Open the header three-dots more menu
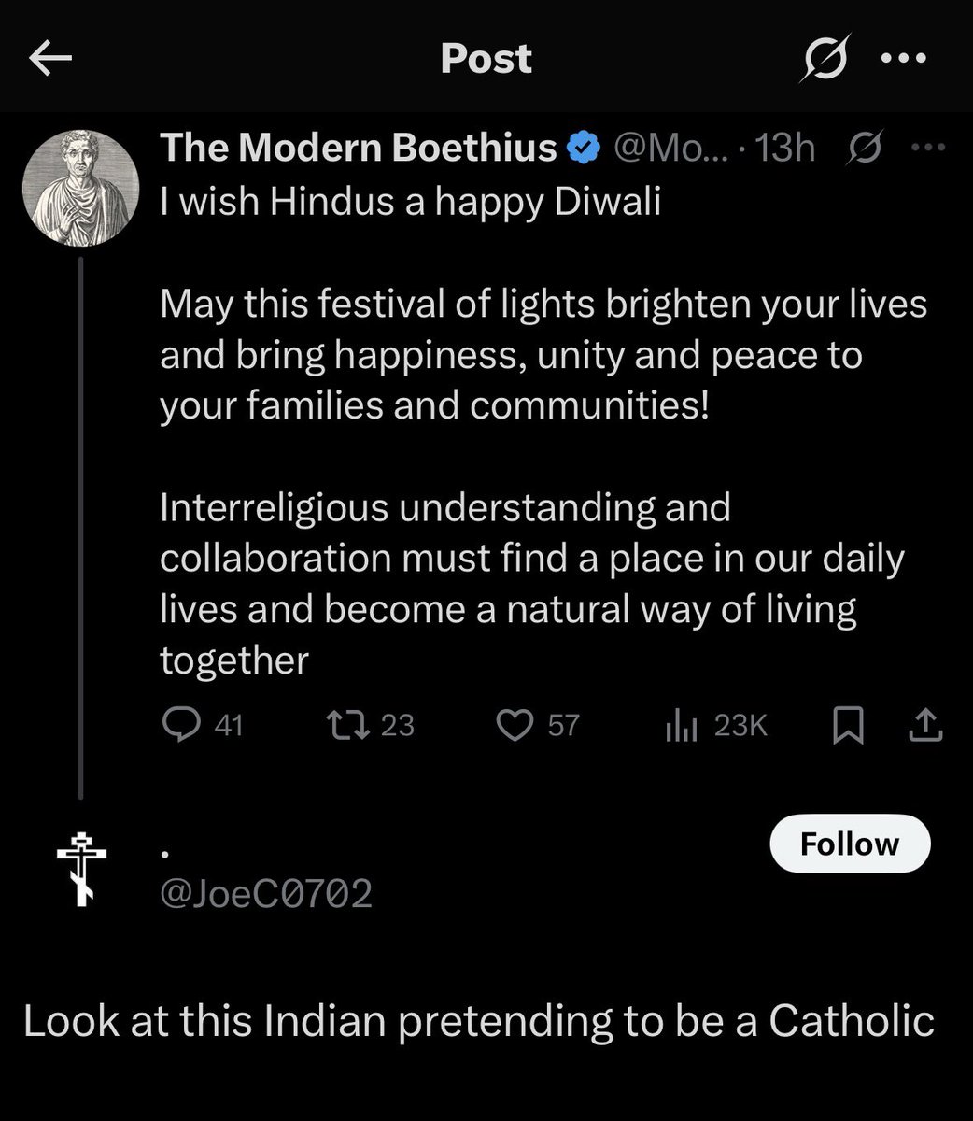Viewport: 973px width, 1121px height. (x=905, y=58)
